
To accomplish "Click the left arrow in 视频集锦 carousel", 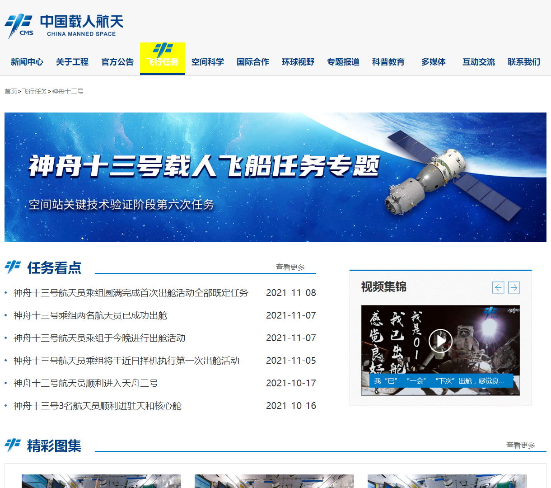I will tap(498, 287).
